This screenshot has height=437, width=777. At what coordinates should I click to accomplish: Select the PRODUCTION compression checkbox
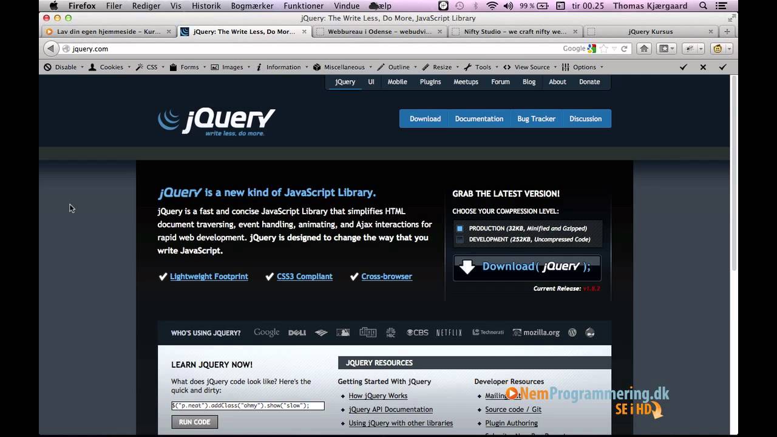pyautogui.click(x=460, y=229)
